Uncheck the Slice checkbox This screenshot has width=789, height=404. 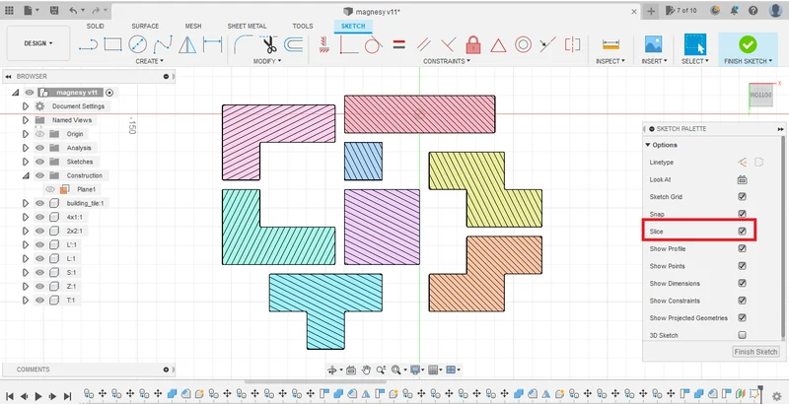tap(743, 232)
